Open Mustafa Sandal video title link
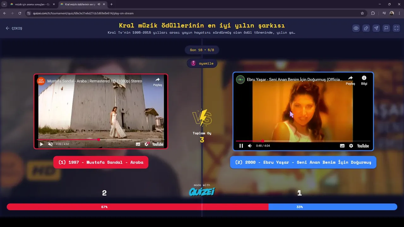The width and height of the screenshot is (404, 227). [x=95, y=81]
